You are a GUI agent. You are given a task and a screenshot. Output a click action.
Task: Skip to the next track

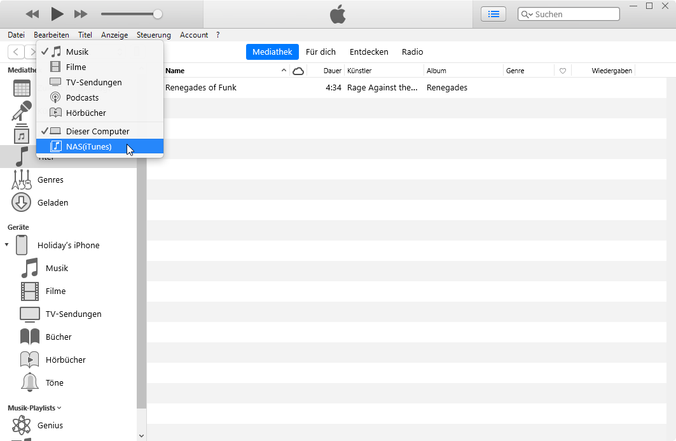pyautogui.click(x=81, y=14)
